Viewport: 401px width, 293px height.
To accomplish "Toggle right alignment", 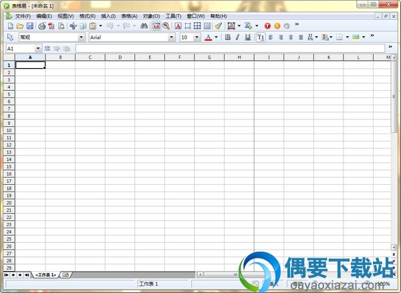I will 281,37.
